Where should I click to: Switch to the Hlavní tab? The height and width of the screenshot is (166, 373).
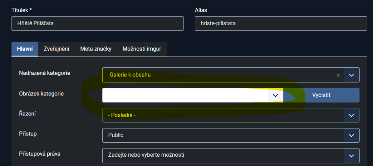[x=25, y=49]
